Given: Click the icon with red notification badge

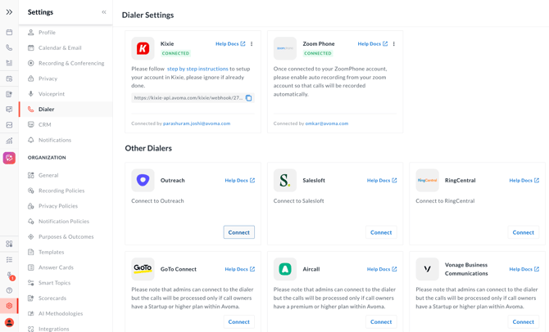Looking at the screenshot, I should 10,276.
